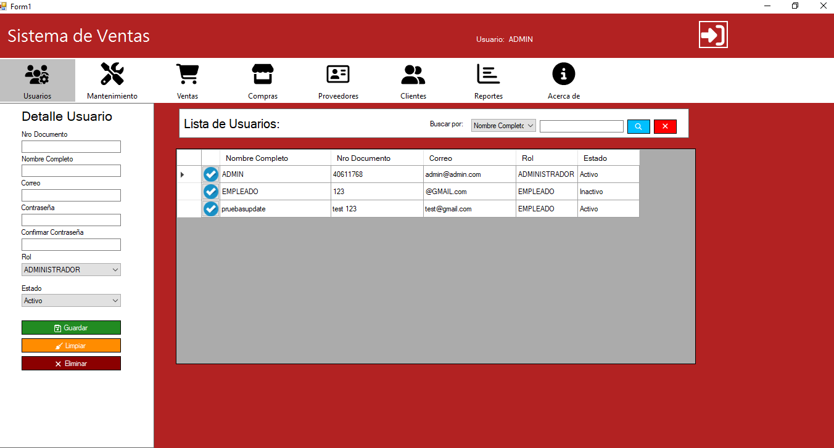This screenshot has width=834, height=448.
Task: Click the check icon on pruebasupdate row
Action: pyautogui.click(x=210, y=209)
